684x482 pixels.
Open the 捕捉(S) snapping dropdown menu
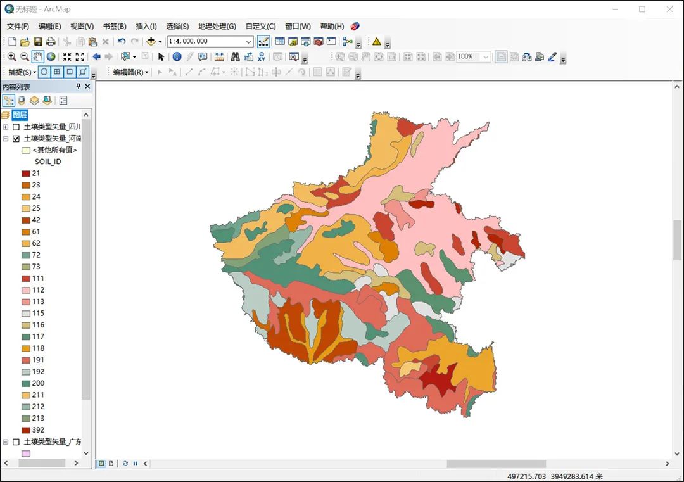click(x=22, y=72)
